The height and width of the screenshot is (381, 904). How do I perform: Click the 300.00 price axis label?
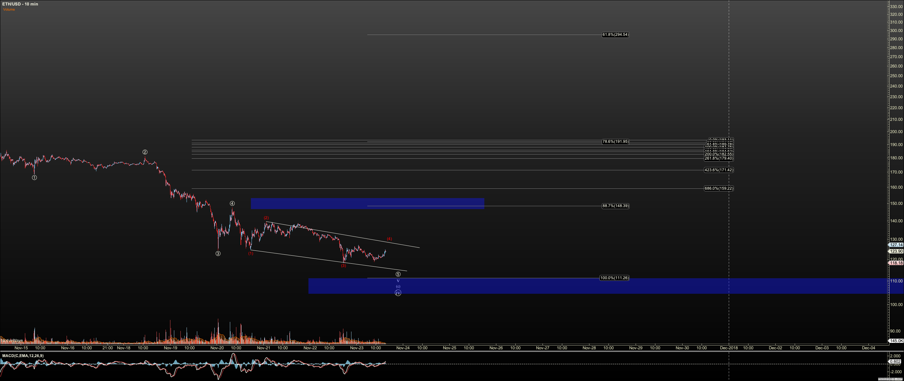[896, 30]
